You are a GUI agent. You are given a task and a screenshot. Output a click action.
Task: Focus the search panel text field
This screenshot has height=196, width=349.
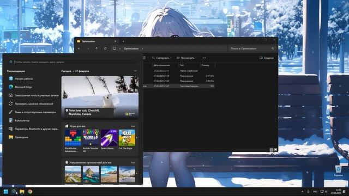tap(73, 62)
